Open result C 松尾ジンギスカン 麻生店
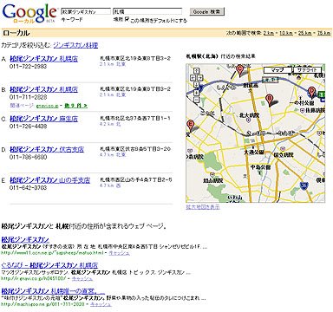Screen dimensions: 333x312 click(x=43, y=119)
